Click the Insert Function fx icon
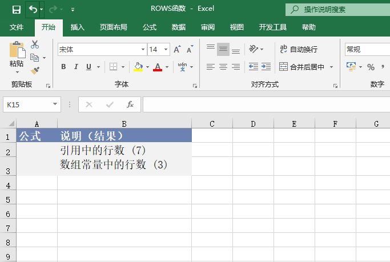Viewport: 390px width, 262px height. pyautogui.click(x=130, y=104)
